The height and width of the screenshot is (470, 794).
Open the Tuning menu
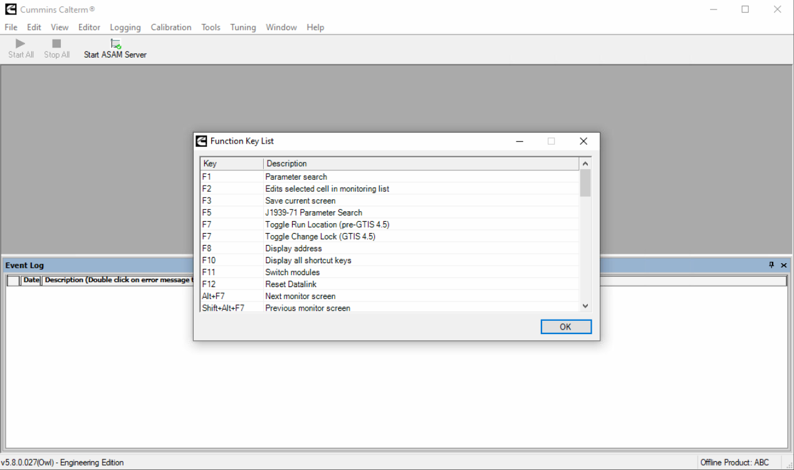[x=243, y=27]
